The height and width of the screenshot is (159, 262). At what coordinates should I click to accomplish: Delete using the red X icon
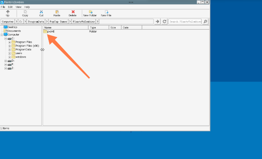click(x=73, y=13)
